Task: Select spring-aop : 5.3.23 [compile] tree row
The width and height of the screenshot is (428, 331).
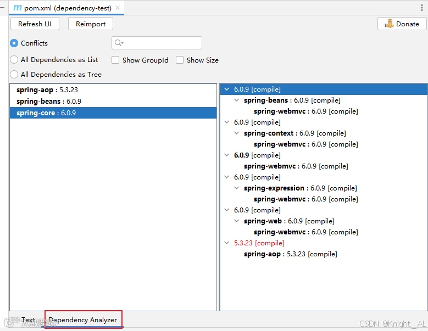Action: pos(291,254)
